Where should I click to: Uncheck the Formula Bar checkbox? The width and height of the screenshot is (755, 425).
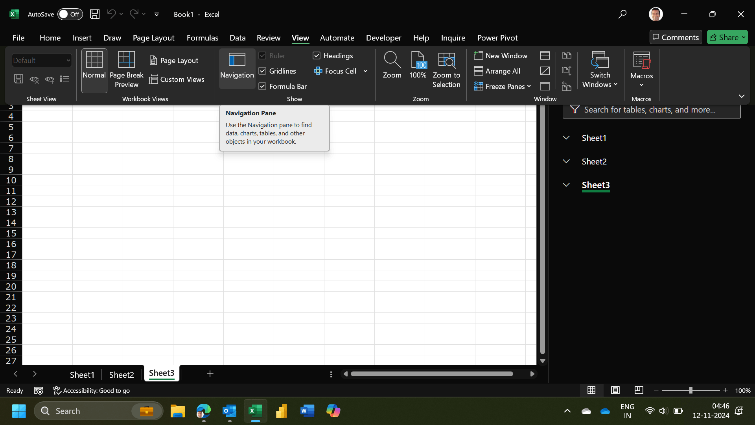[263, 86]
